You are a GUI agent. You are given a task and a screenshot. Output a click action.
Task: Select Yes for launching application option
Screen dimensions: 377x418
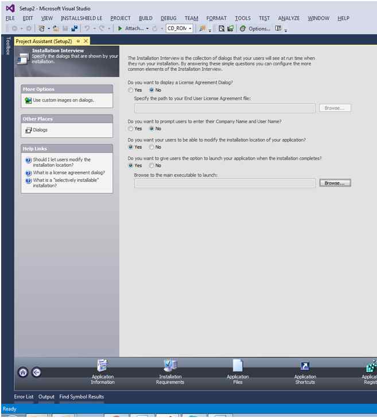[x=130, y=166]
